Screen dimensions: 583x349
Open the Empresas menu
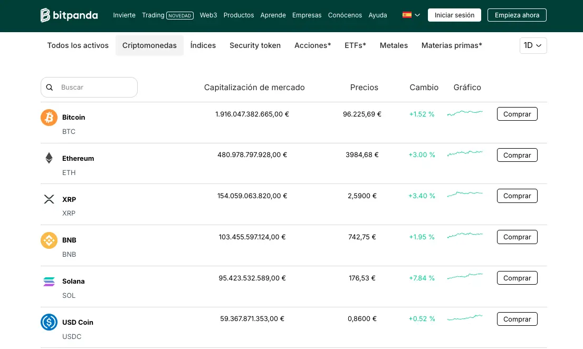(x=307, y=15)
